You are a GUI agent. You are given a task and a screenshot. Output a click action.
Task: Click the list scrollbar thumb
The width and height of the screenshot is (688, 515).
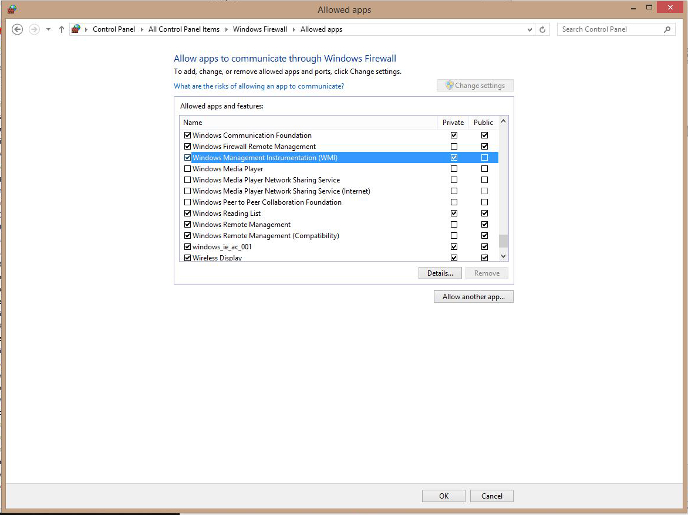(x=503, y=241)
